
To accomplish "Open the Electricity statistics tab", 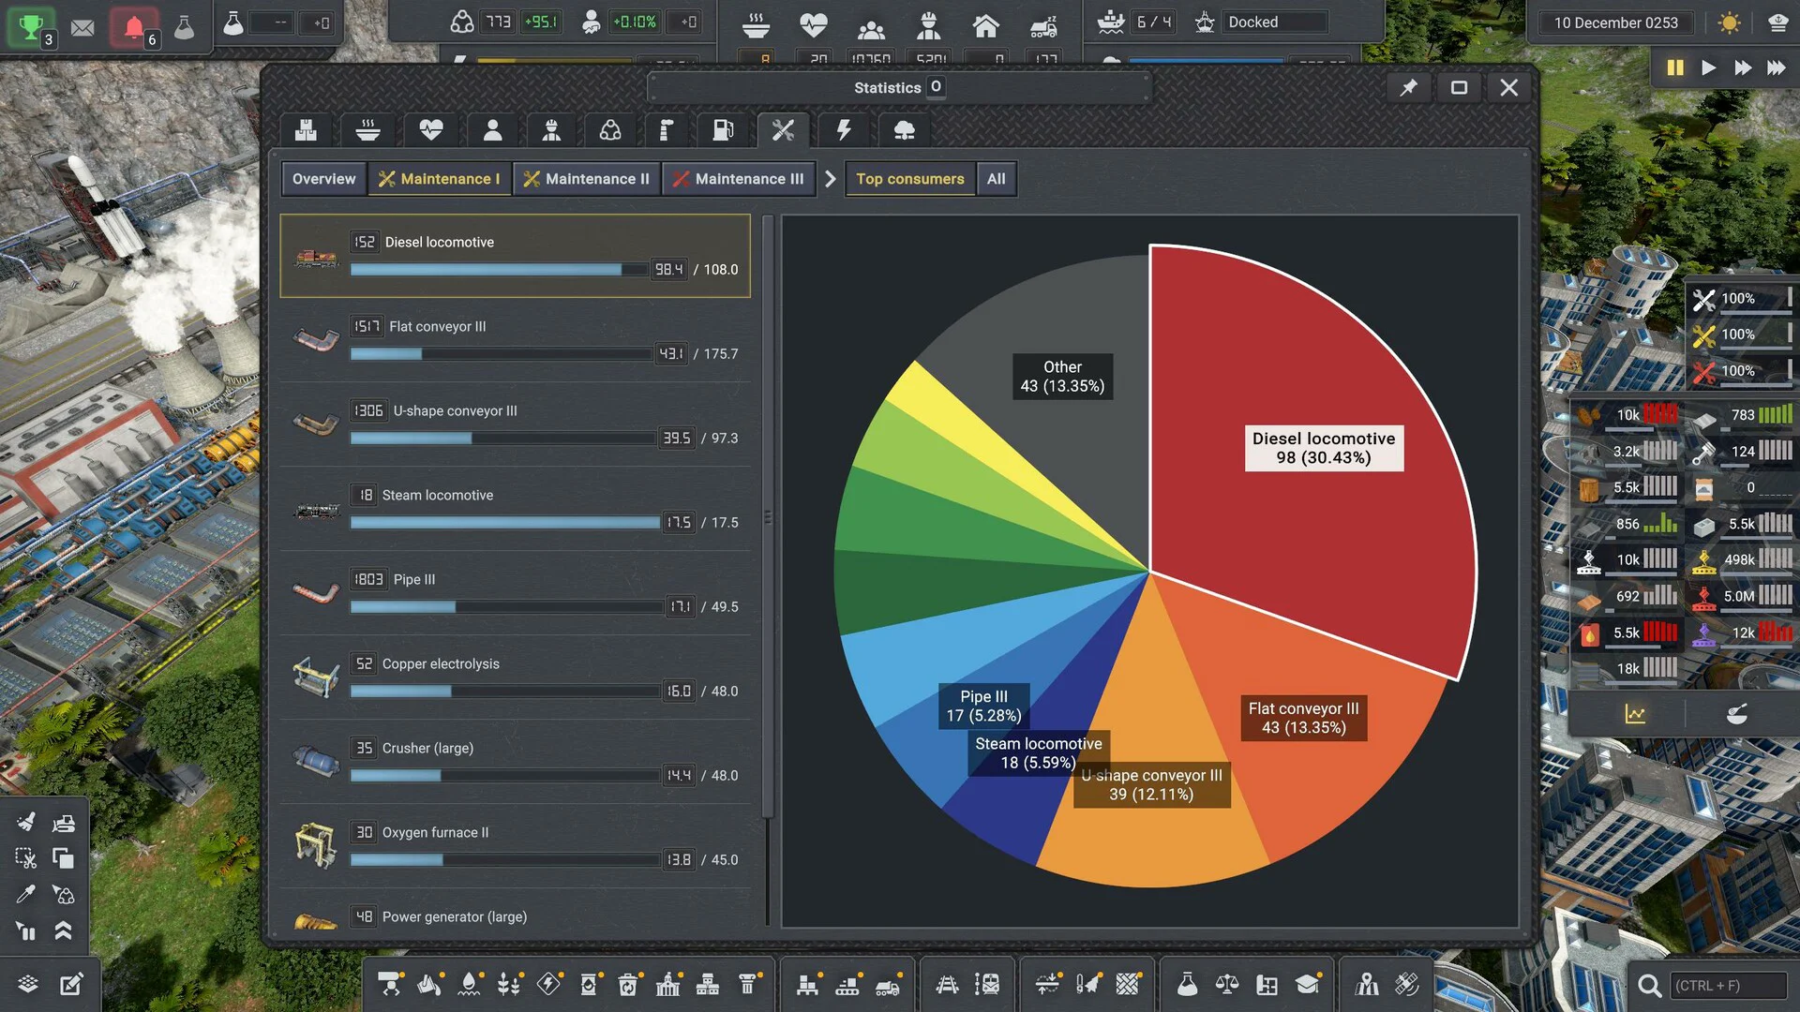I will (x=844, y=130).
